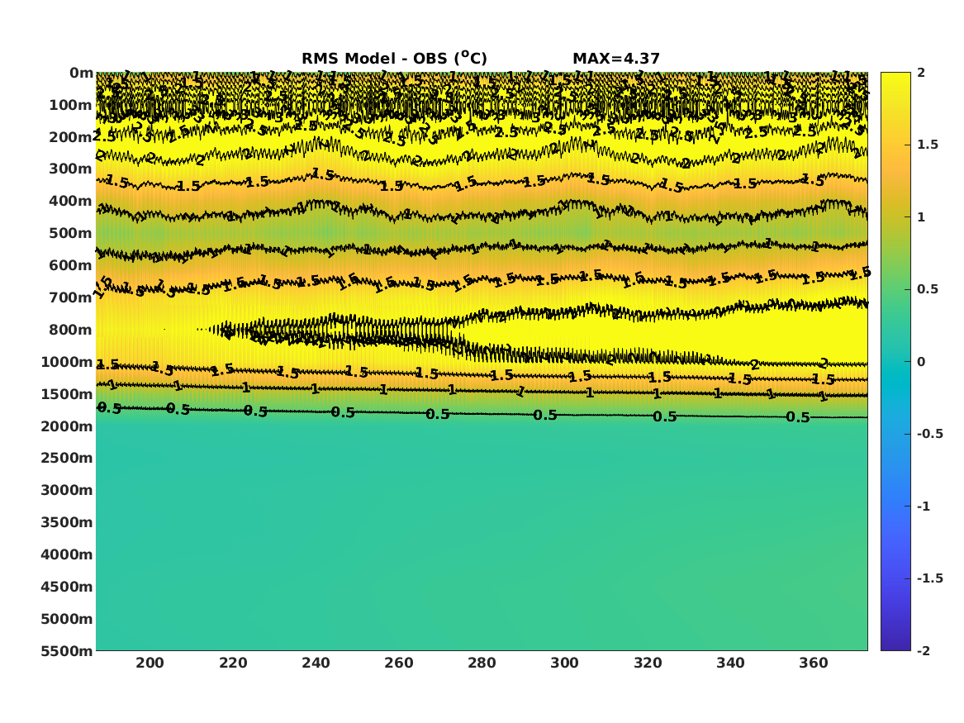Select the "300" x-axis tick label
This screenshot has width=964, height=723.
tap(564, 664)
